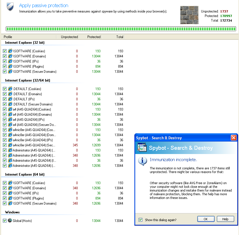
Task: Click IE icon for a4nic8er (A4S-QUAD64) (IPs)
Action: [x=10, y=140]
